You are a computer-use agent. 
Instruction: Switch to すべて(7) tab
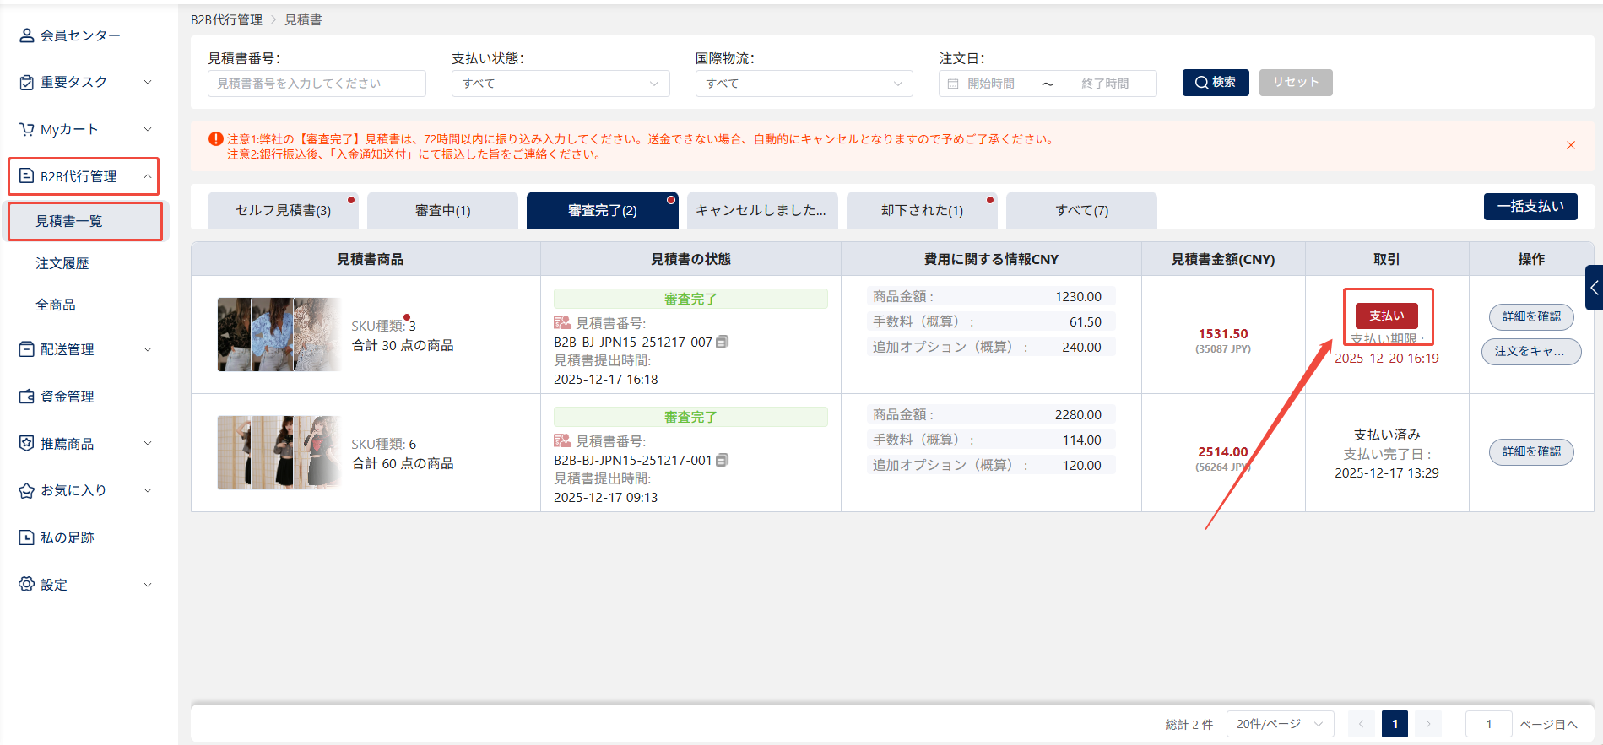(1081, 210)
